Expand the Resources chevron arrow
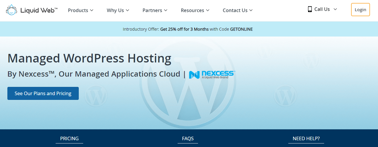378x147 pixels. [x=208, y=10]
